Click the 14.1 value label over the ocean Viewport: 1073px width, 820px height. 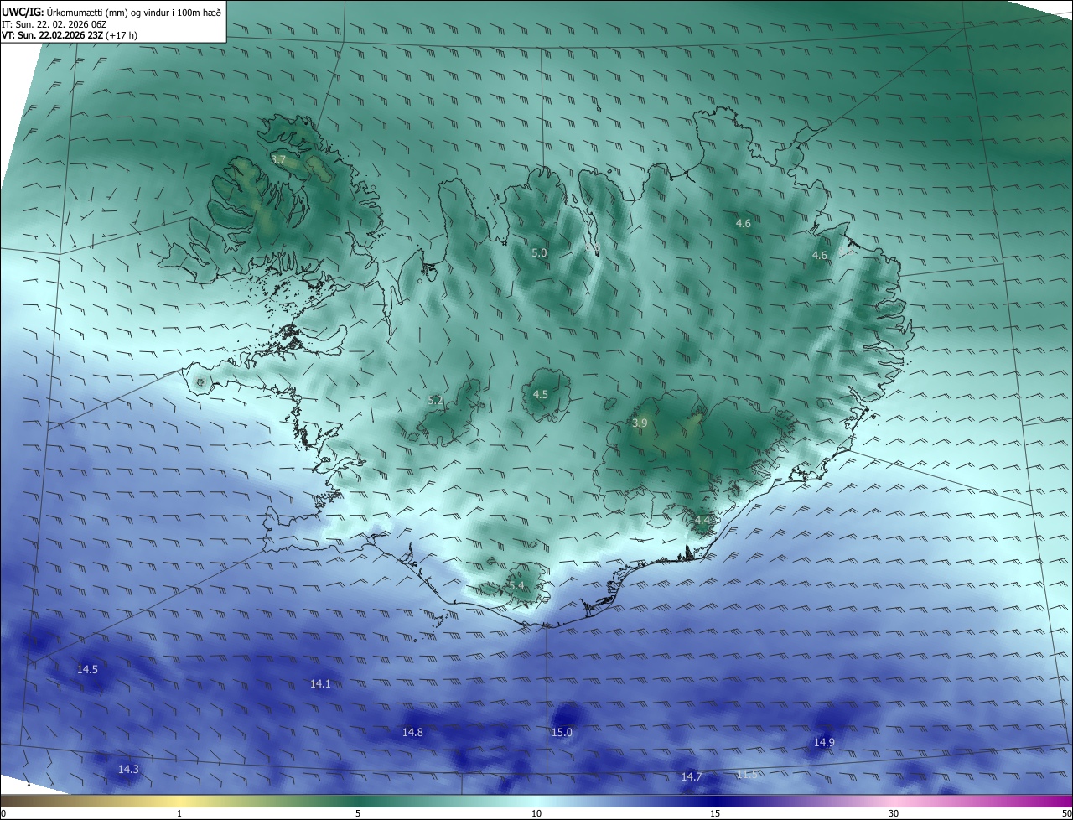pyautogui.click(x=320, y=684)
